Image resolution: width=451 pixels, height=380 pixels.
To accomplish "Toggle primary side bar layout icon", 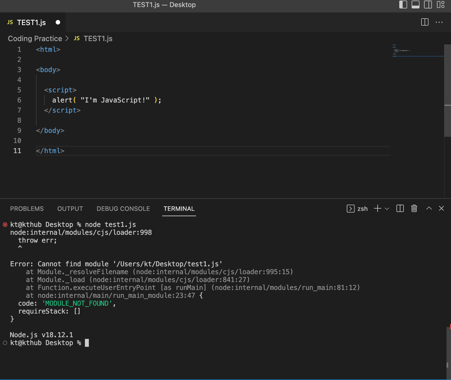I will (x=403, y=5).
